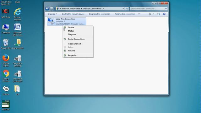This screenshot has width=201, height=113.
Task: Click the Local Area Connection name text
Action: coord(65,19)
